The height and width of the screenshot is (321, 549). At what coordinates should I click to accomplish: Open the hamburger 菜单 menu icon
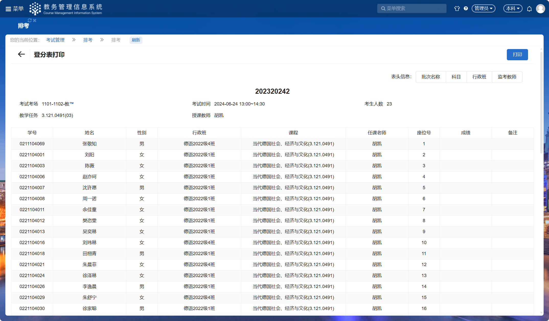pos(8,9)
